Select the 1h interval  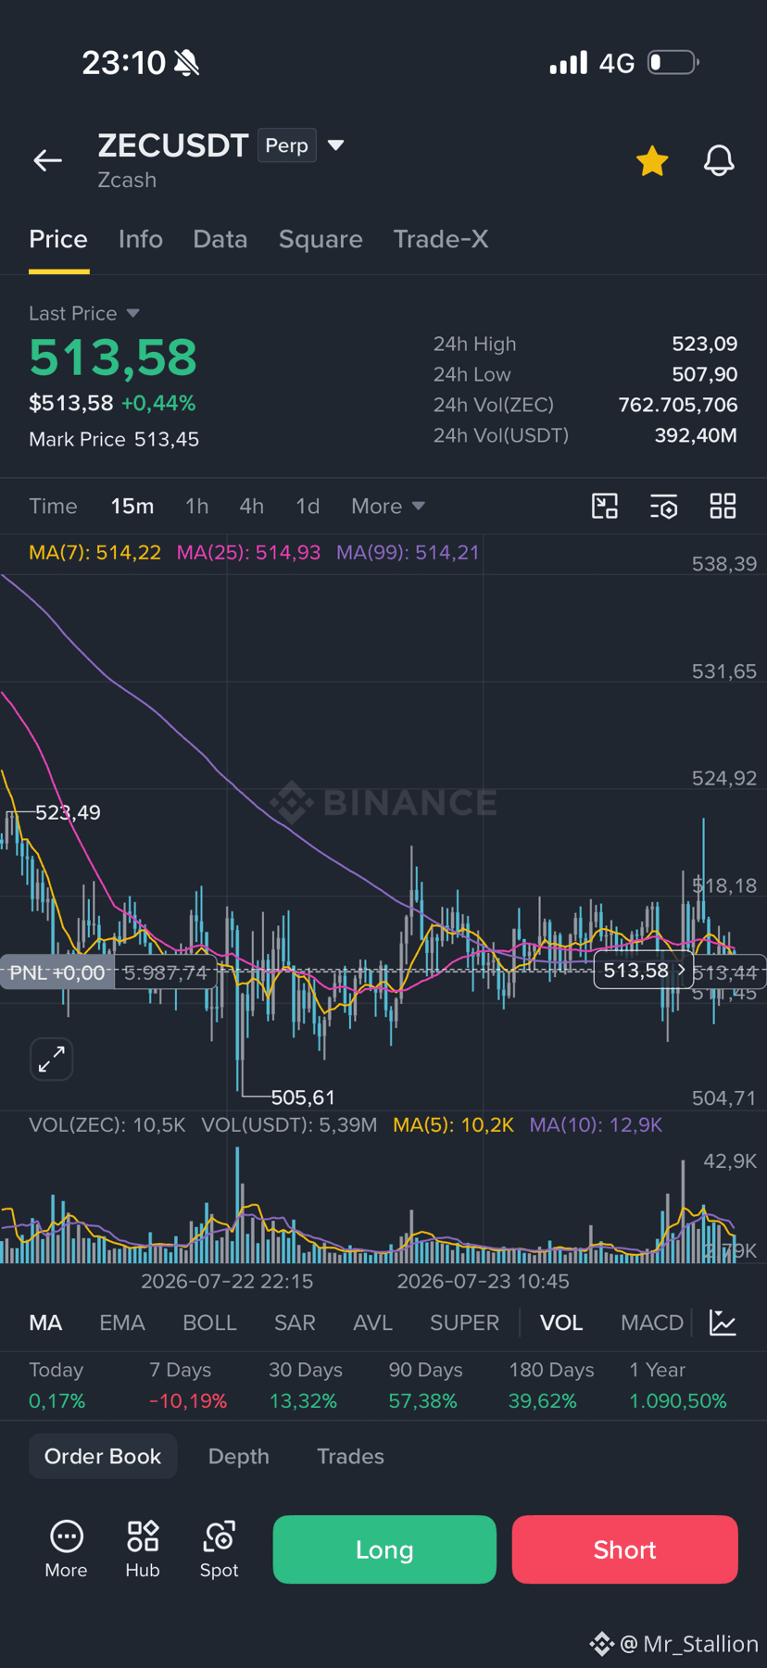(x=196, y=506)
